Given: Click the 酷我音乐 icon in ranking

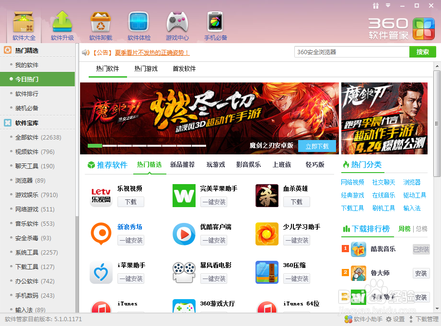Looking at the screenshot, I should [359, 249].
